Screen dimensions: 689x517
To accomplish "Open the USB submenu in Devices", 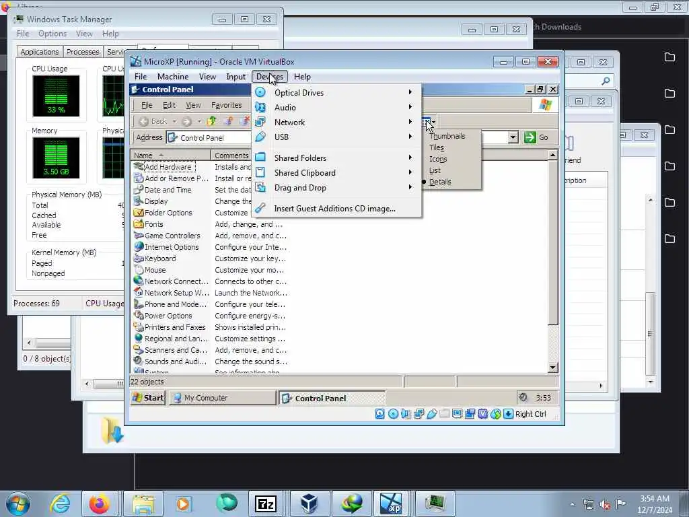I will [x=336, y=137].
